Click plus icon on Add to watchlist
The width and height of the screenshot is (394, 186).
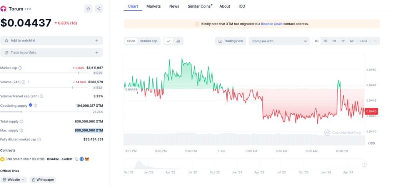point(97,40)
